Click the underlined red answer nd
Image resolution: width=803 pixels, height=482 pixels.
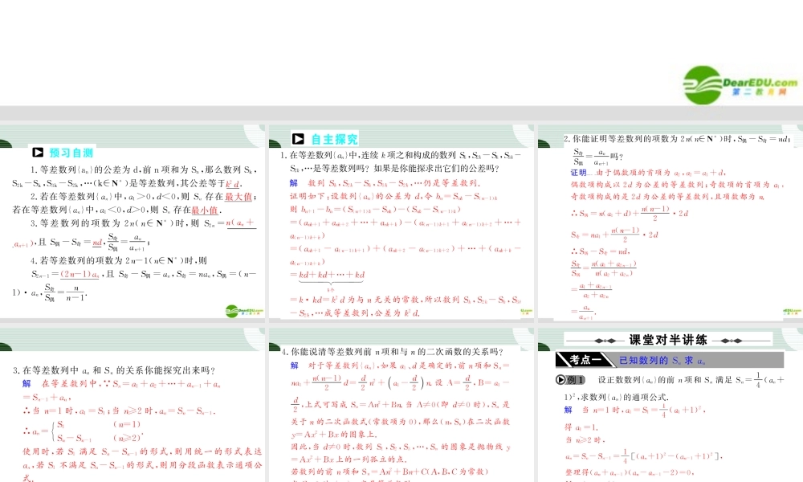tap(97, 243)
